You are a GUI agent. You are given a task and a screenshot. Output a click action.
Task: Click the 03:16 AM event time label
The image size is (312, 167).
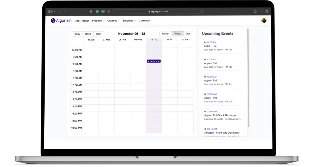[212, 129]
